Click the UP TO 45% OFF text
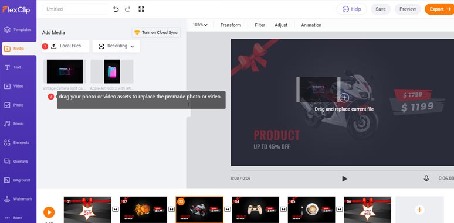The height and width of the screenshot is (223, 454). click(272, 147)
